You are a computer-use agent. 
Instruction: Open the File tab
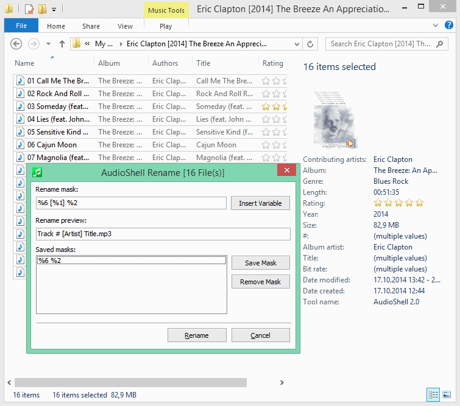click(21, 26)
